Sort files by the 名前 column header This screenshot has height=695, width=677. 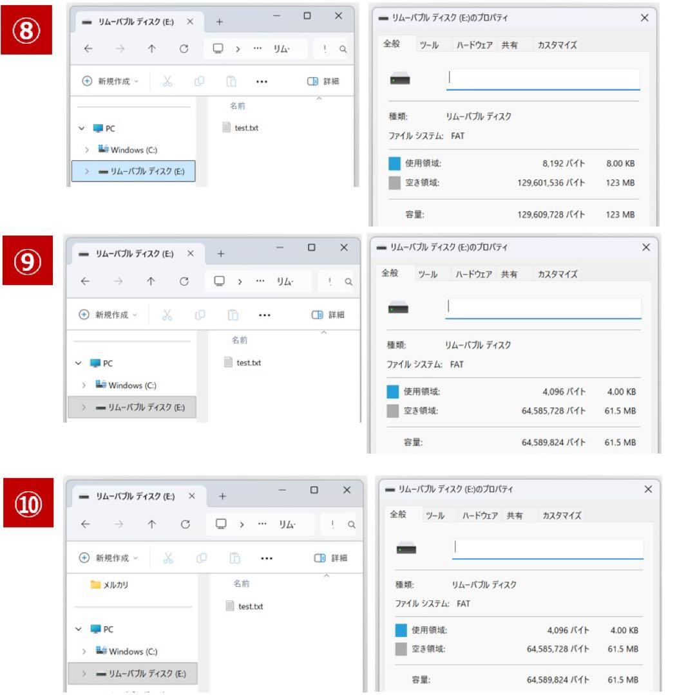point(240,106)
